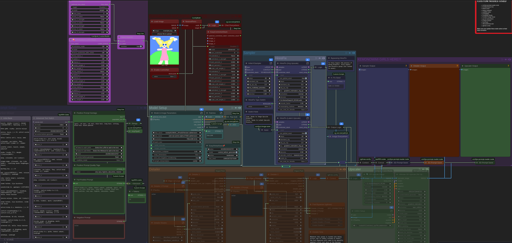The width and height of the screenshot is (512, 243).
Task: Open the ckpt_name model dropdown
Action: (177, 133)
